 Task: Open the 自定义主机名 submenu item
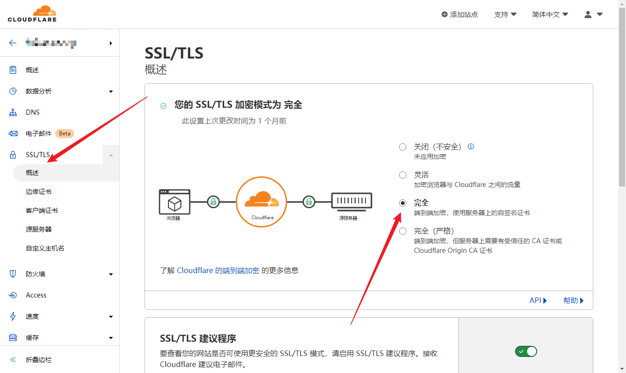pyautogui.click(x=45, y=248)
